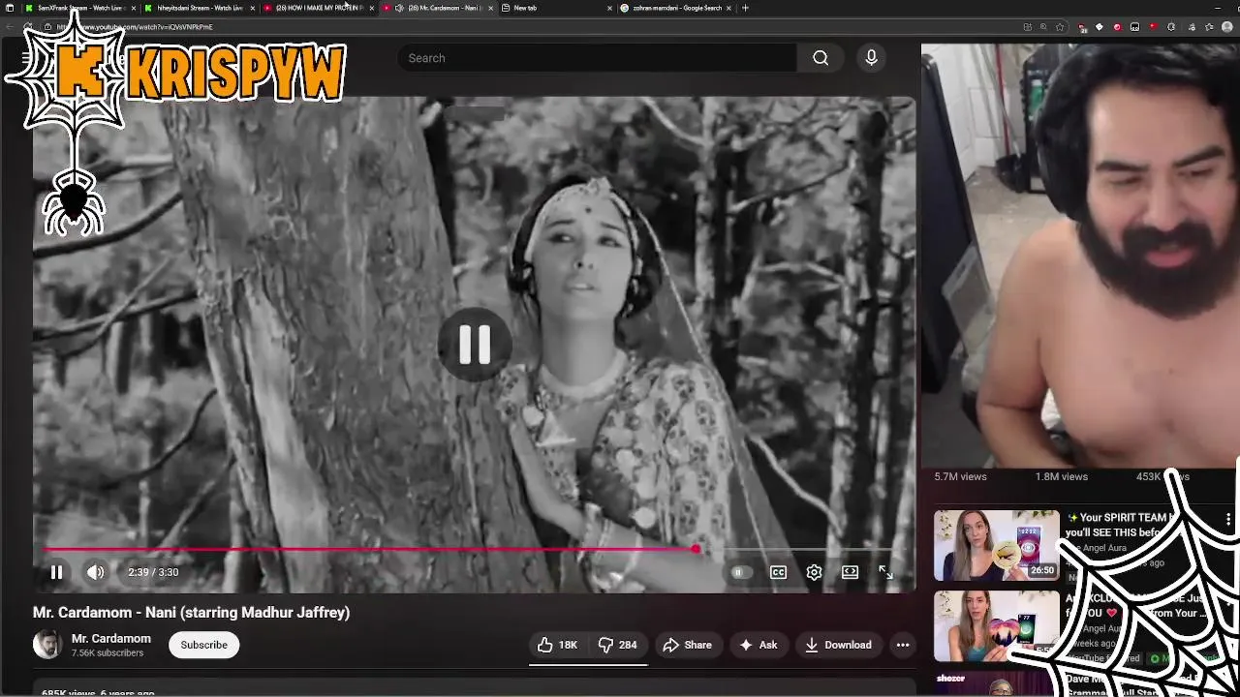This screenshot has width=1240, height=697.
Task: Open the second Angel Aura heart-card thumbnail
Action: pyautogui.click(x=996, y=626)
